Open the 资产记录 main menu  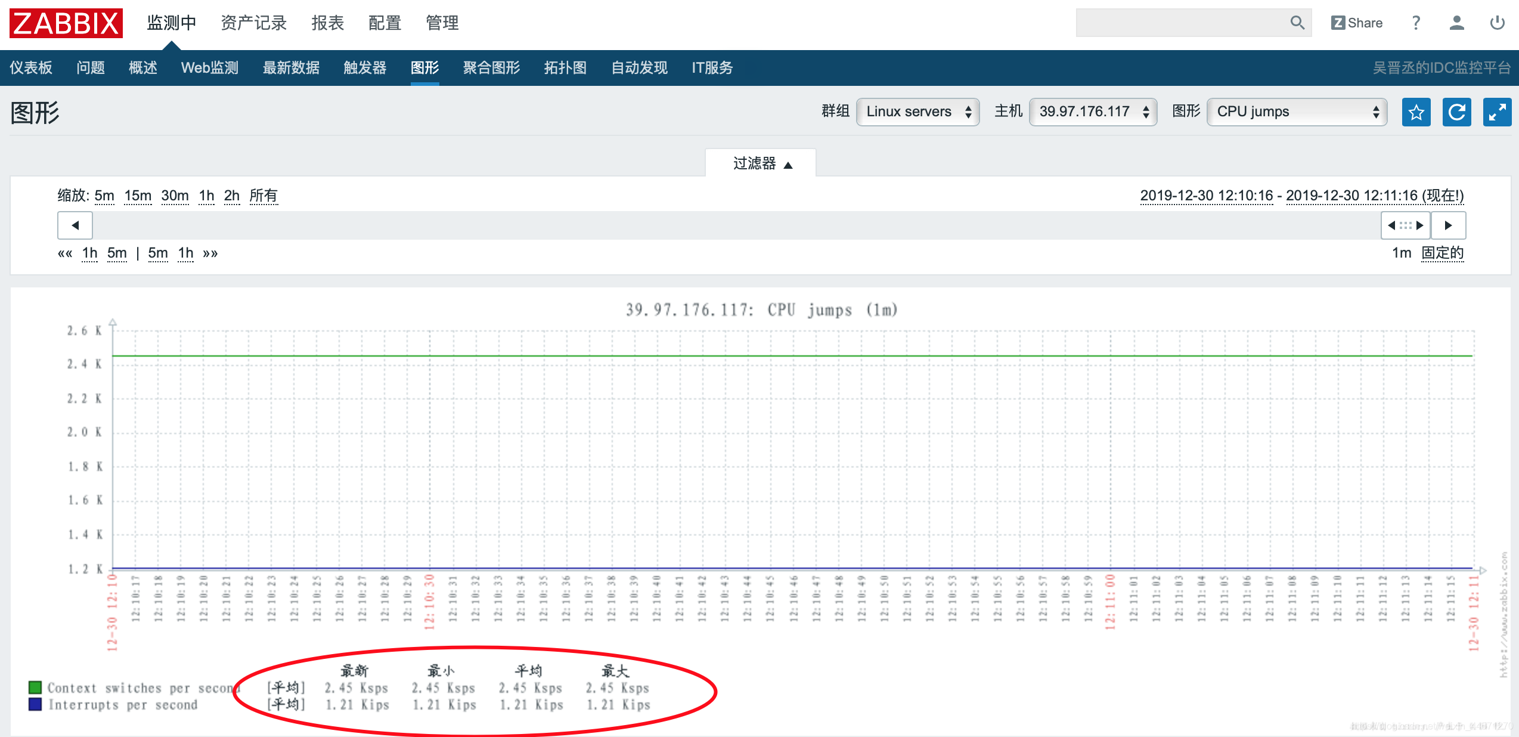coord(254,23)
